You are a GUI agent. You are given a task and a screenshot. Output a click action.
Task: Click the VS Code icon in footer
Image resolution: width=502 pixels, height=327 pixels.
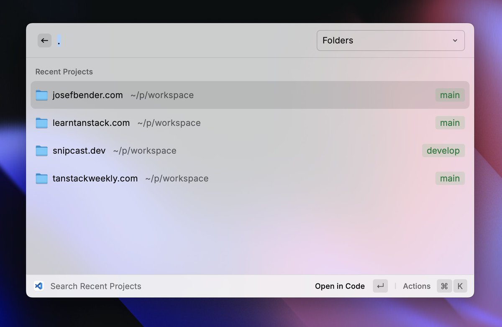coord(39,286)
